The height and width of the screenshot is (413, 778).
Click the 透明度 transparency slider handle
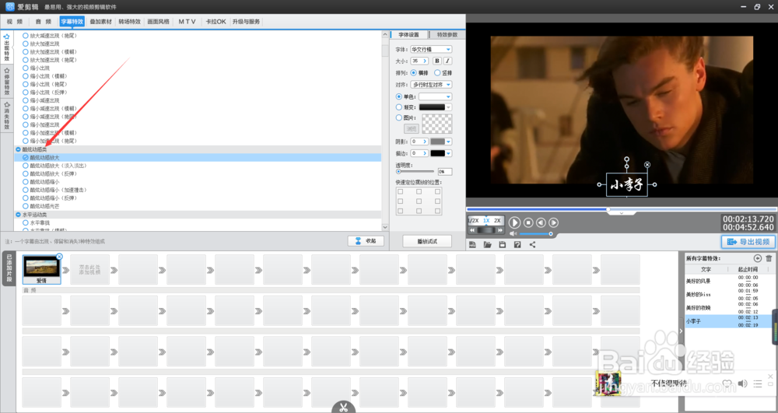398,172
